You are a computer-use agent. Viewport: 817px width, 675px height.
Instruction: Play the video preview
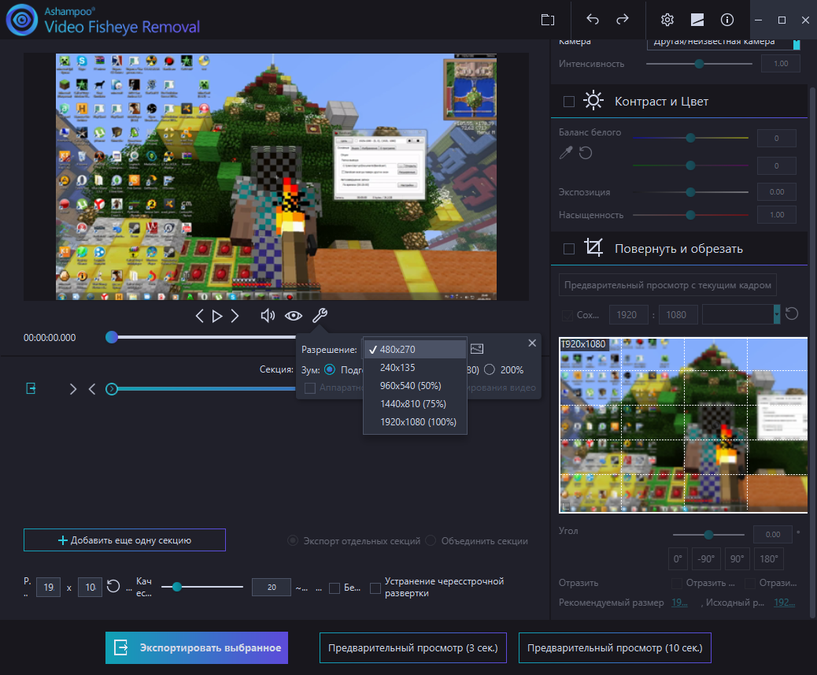(x=217, y=316)
